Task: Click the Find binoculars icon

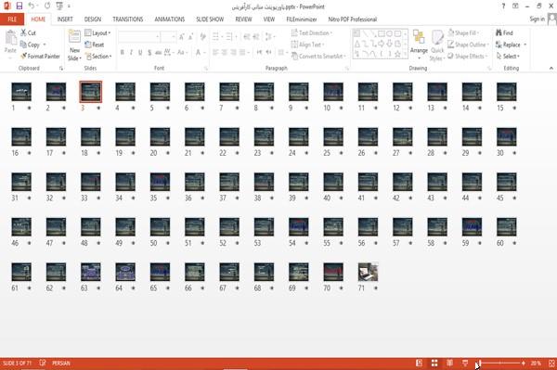Action: [499, 32]
